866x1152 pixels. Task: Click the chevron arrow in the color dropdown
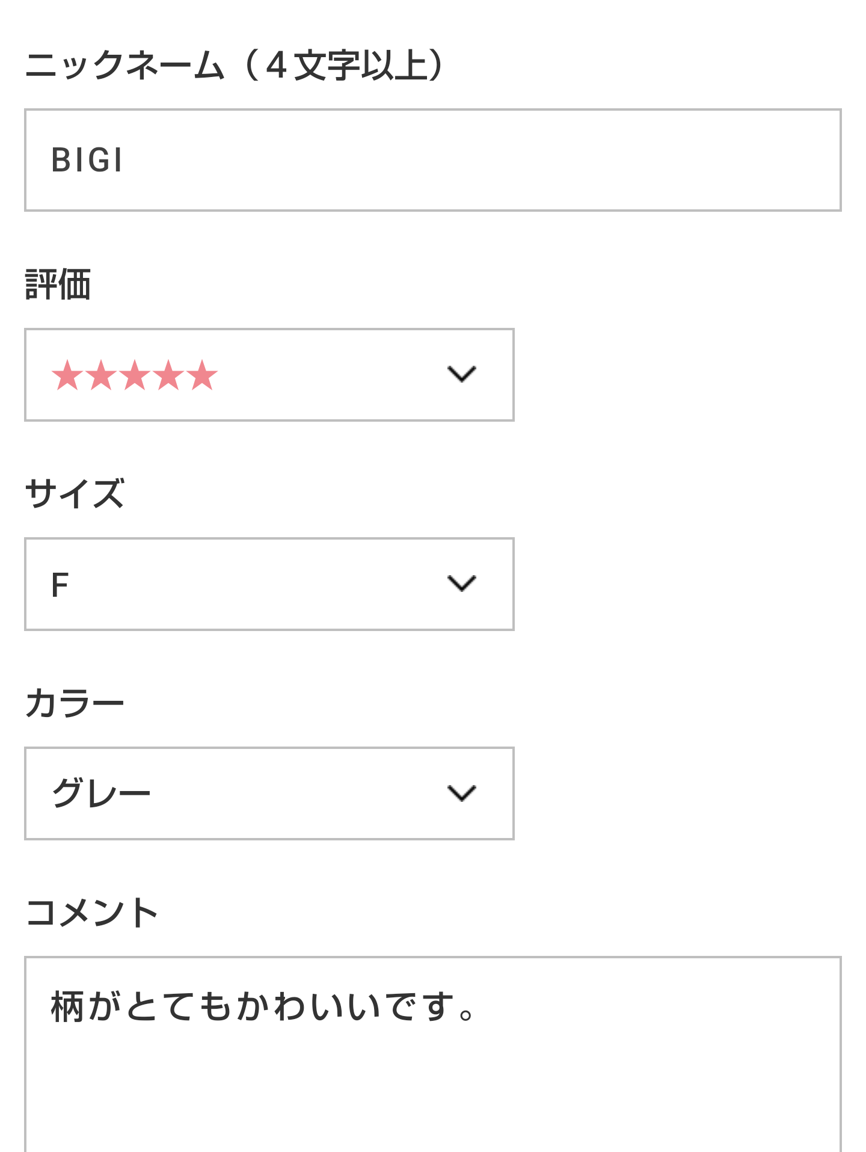tap(461, 793)
